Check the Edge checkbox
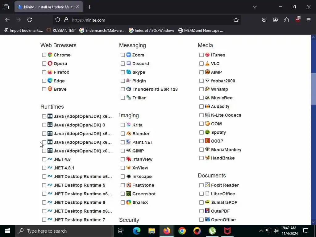Image resolution: width=316 pixels, height=237 pixels. coord(44,81)
